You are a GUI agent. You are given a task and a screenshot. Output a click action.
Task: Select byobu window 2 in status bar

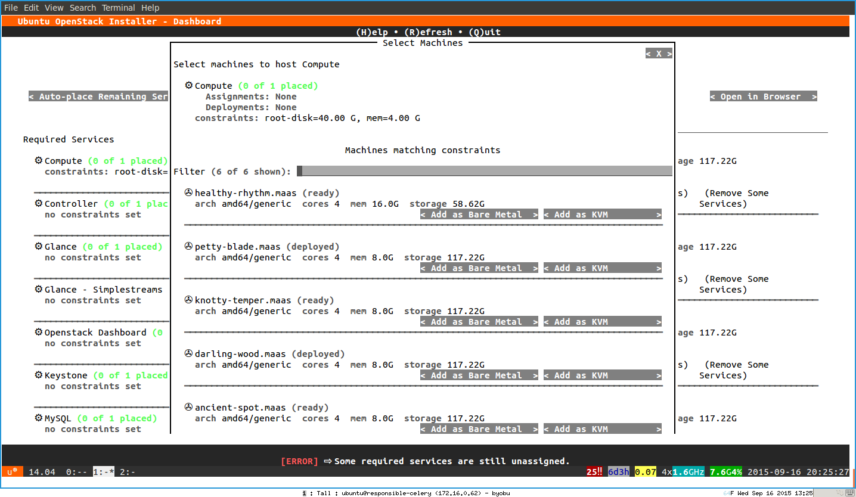coord(128,472)
